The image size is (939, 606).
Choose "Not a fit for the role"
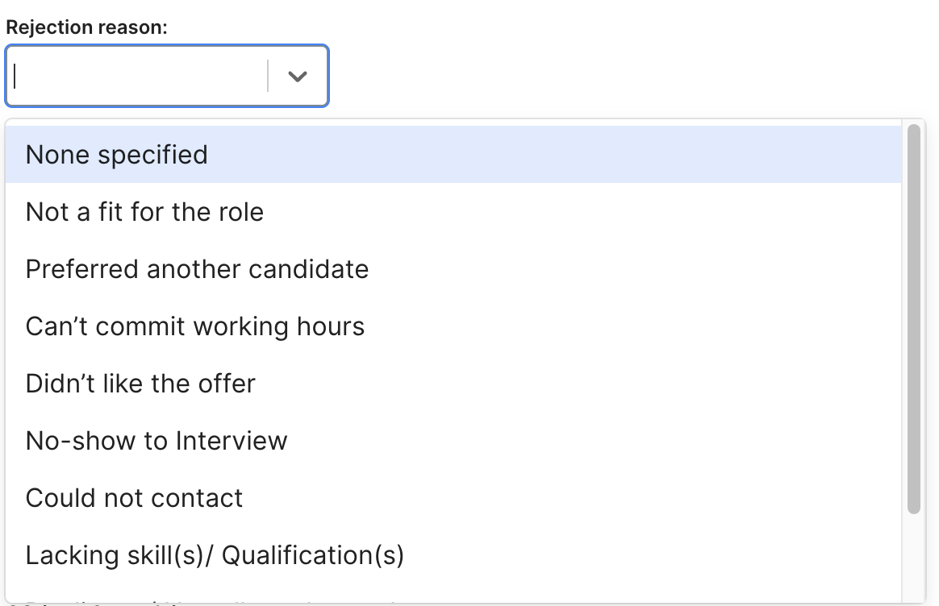click(x=145, y=212)
